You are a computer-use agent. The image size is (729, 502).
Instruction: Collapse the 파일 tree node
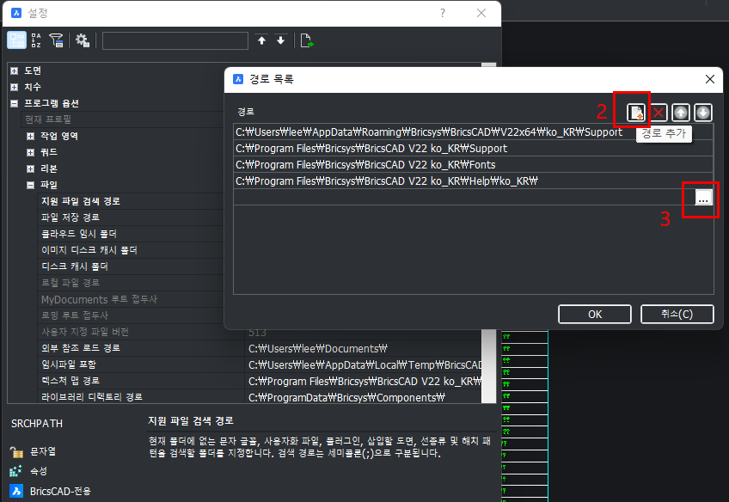(30, 185)
